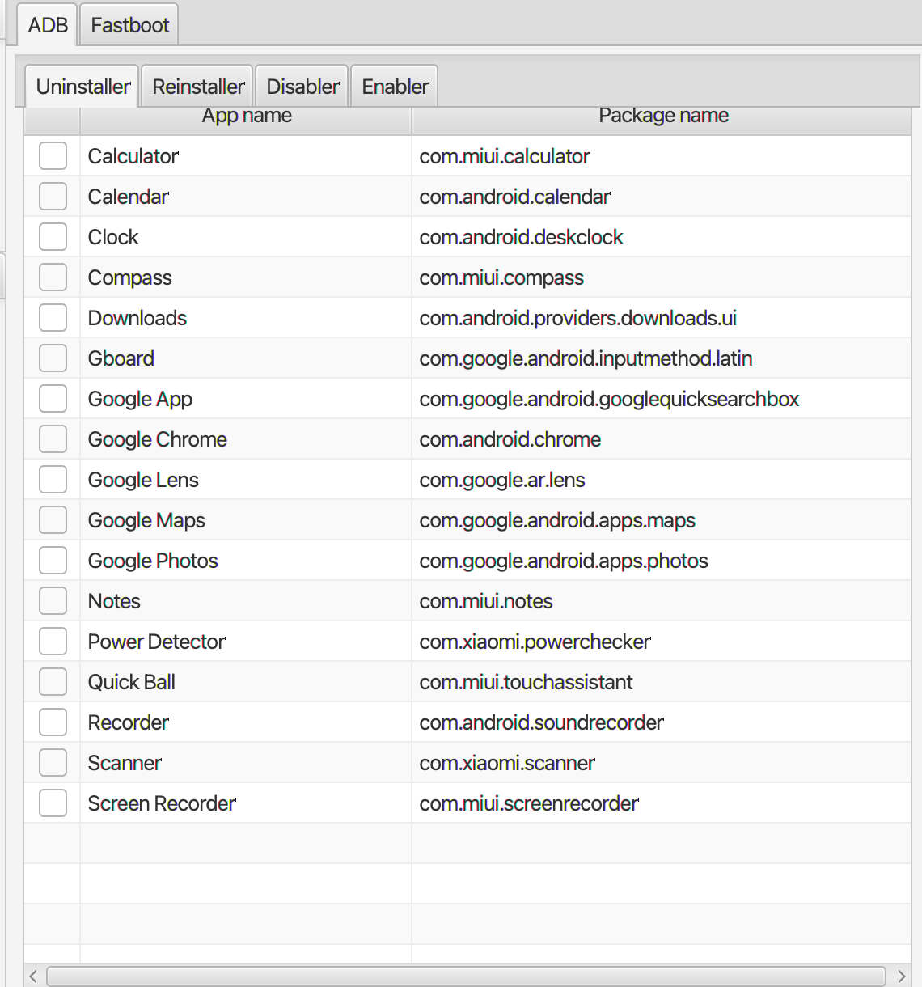Tick the Calendar app checkbox
Viewport: 922px width, 987px height.
[x=53, y=196]
